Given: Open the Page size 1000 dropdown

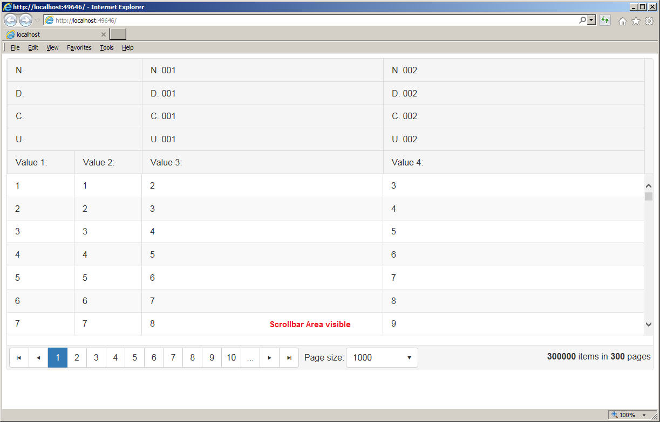Looking at the screenshot, I should 382,358.
